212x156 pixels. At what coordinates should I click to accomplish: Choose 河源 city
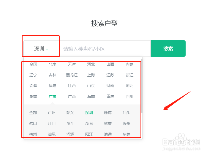point(70,134)
